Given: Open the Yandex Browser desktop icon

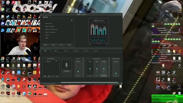Looking at the screenshot, I should pos(8,3).
